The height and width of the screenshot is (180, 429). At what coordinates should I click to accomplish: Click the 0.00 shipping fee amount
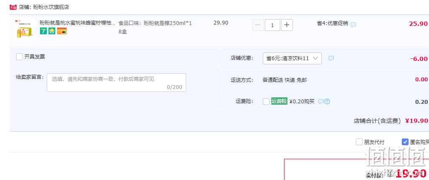[421, 79]
